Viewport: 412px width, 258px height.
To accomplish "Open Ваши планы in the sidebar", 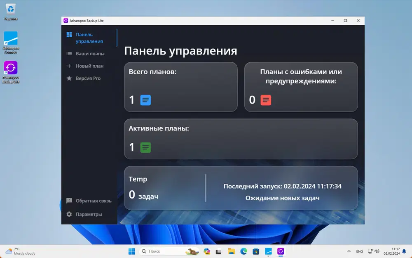I will 89,54.
